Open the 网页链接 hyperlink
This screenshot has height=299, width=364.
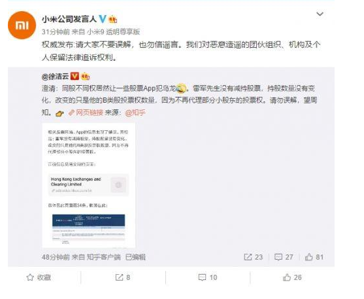(x=86, y=113)
